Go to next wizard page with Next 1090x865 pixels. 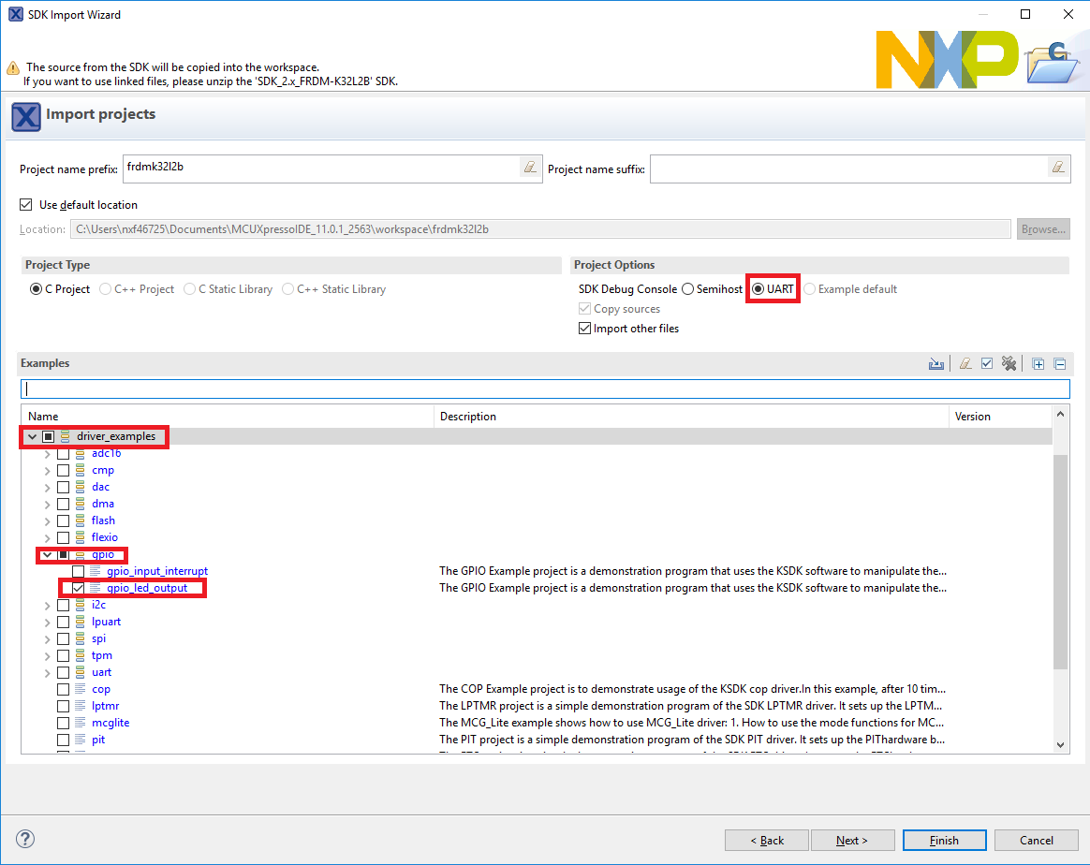[852, 840]
